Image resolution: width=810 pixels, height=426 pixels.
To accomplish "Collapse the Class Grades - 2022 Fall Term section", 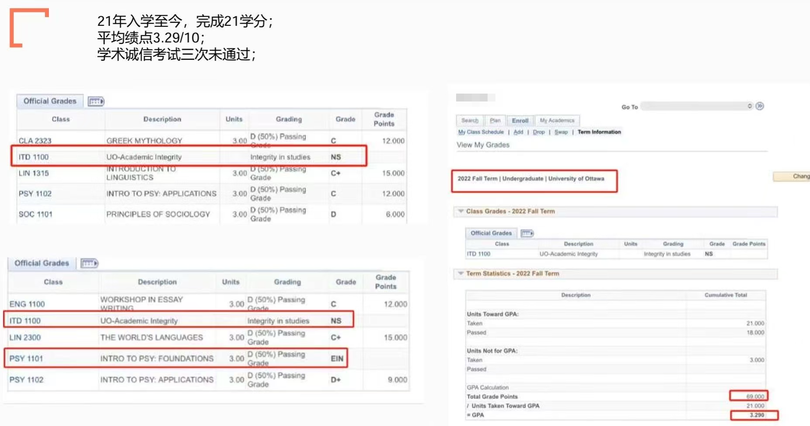I will click(460, 211).
